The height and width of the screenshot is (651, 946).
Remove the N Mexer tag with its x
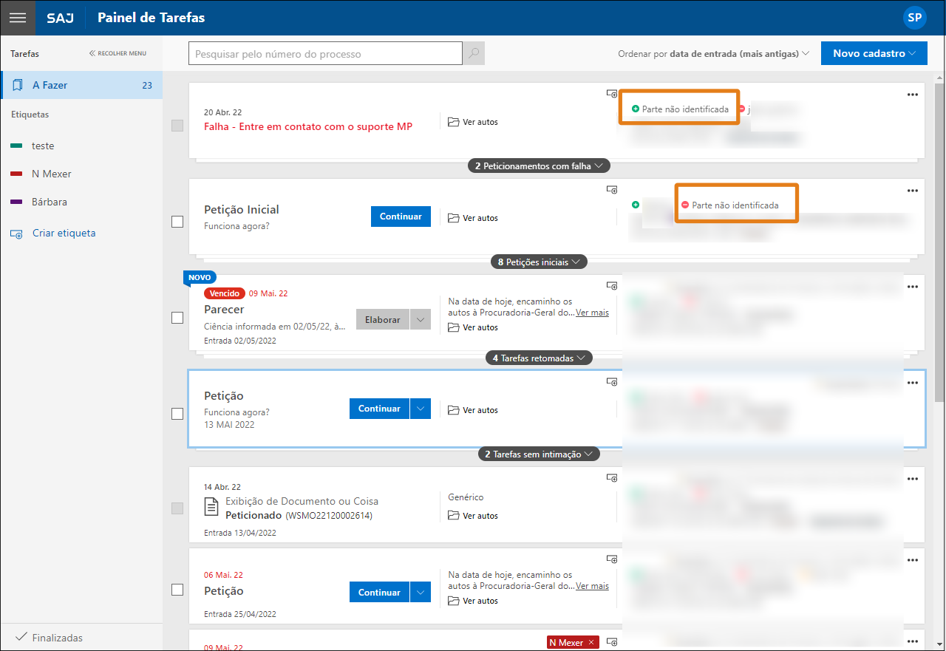point(591,643)
